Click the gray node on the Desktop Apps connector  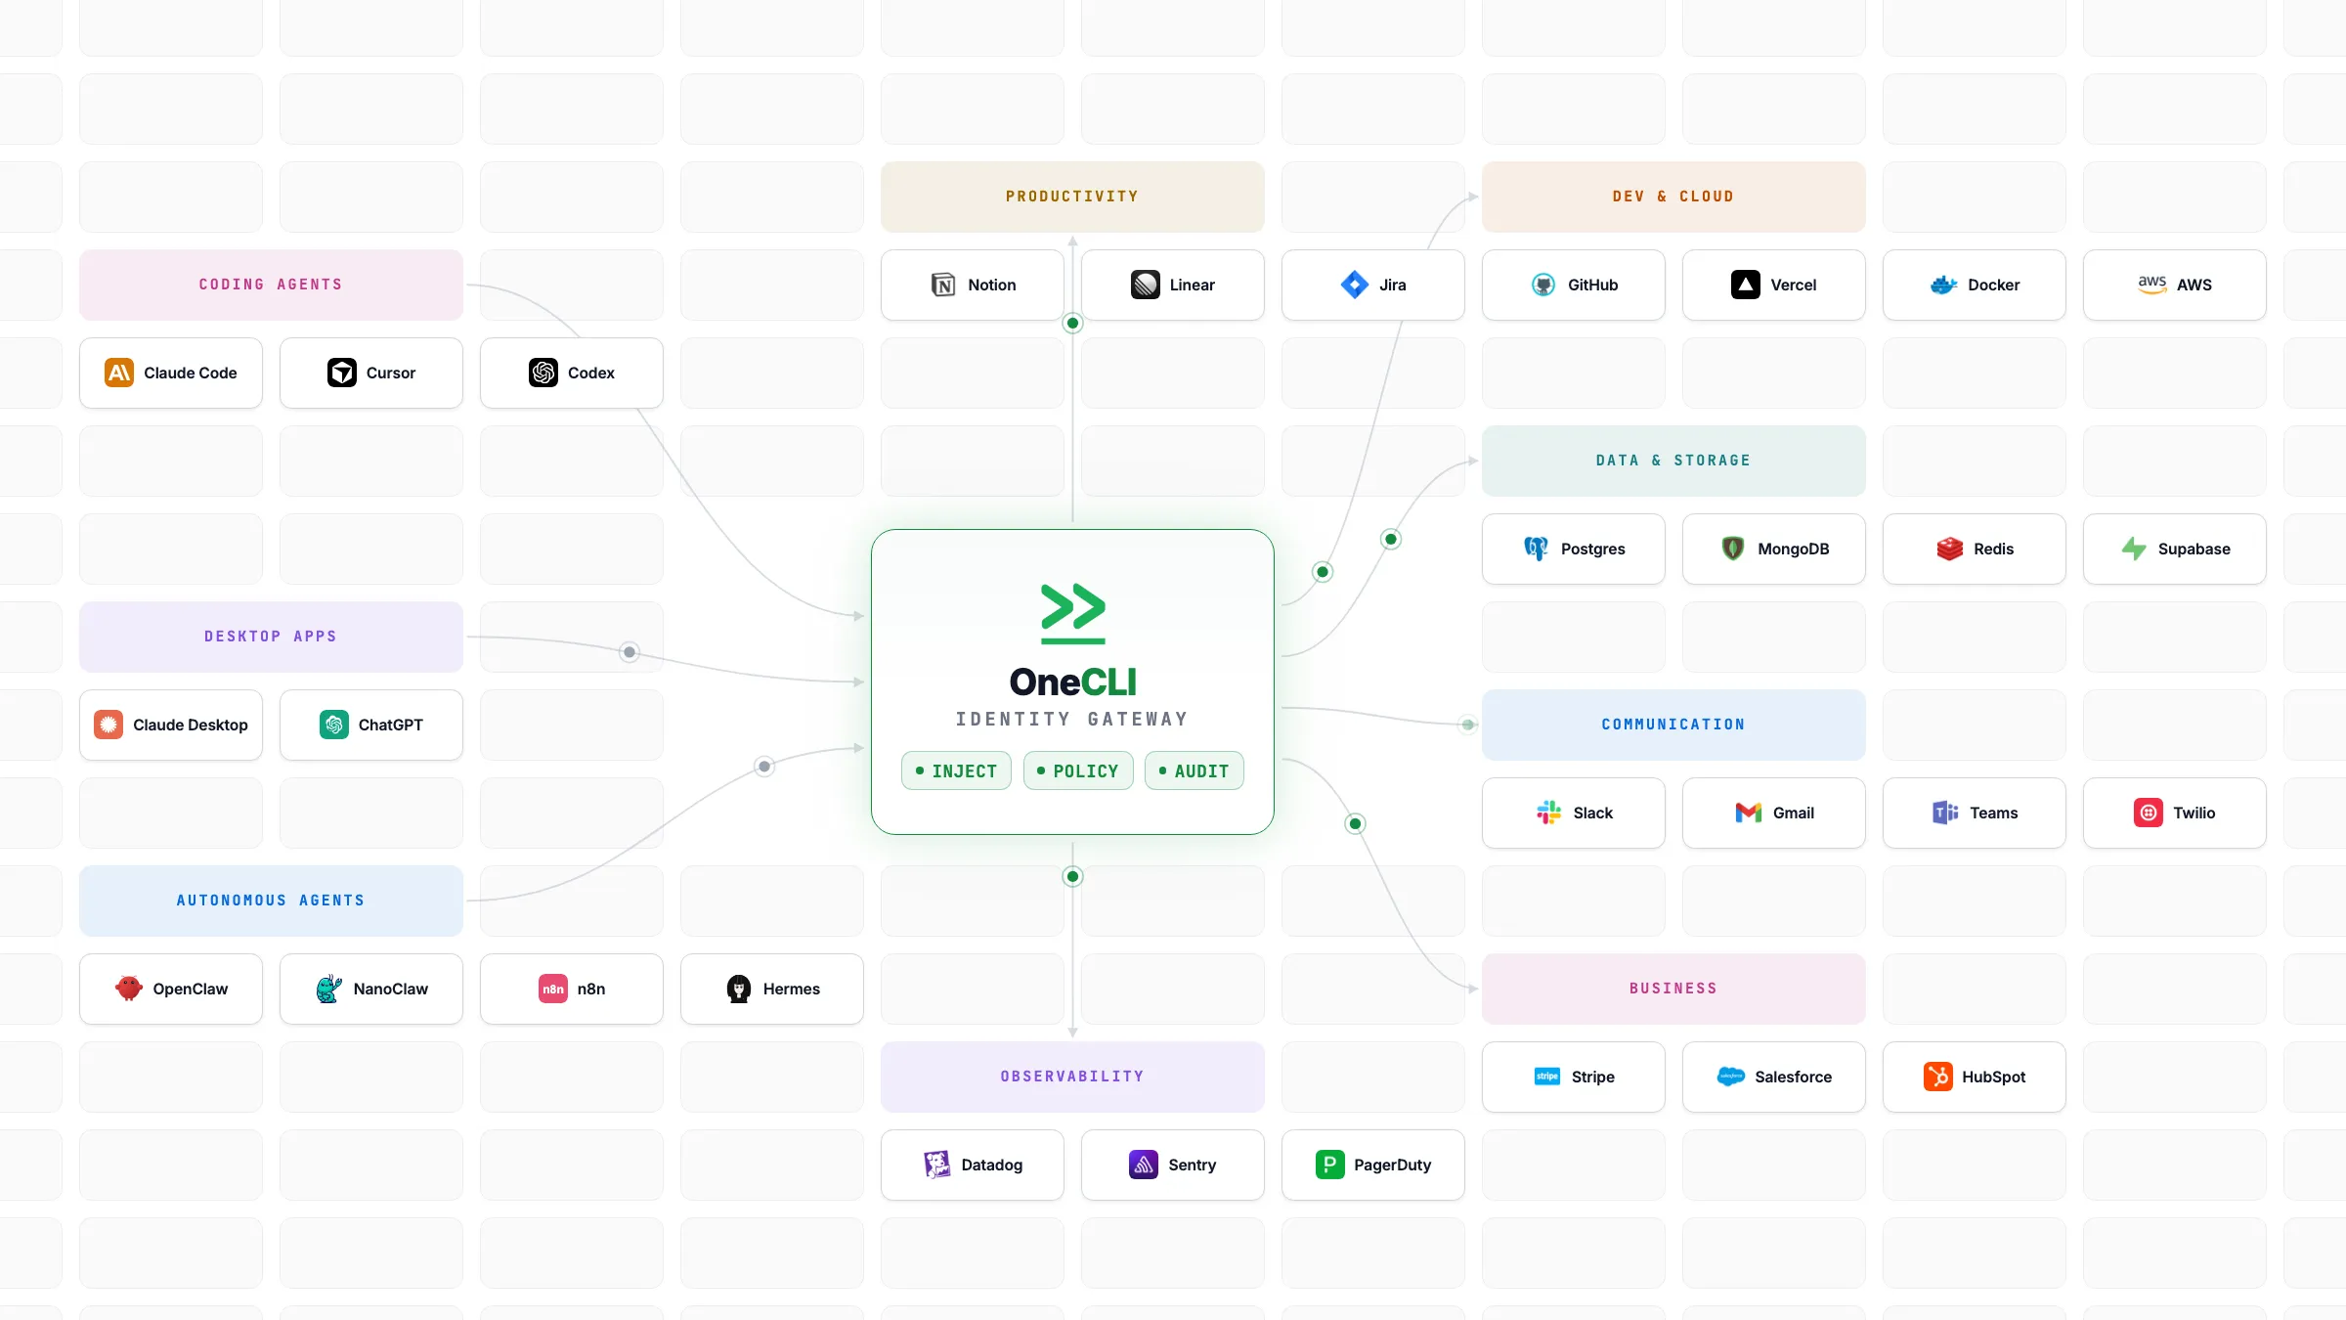click(630, 651)
